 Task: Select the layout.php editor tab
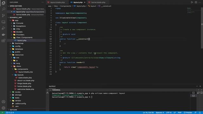point(78,2)
